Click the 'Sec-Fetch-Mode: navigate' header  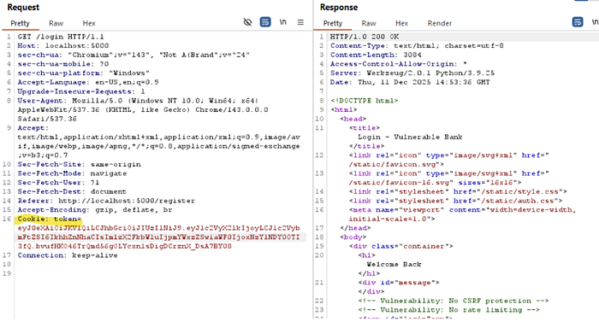pyautogui.click(x=72, y=173)
